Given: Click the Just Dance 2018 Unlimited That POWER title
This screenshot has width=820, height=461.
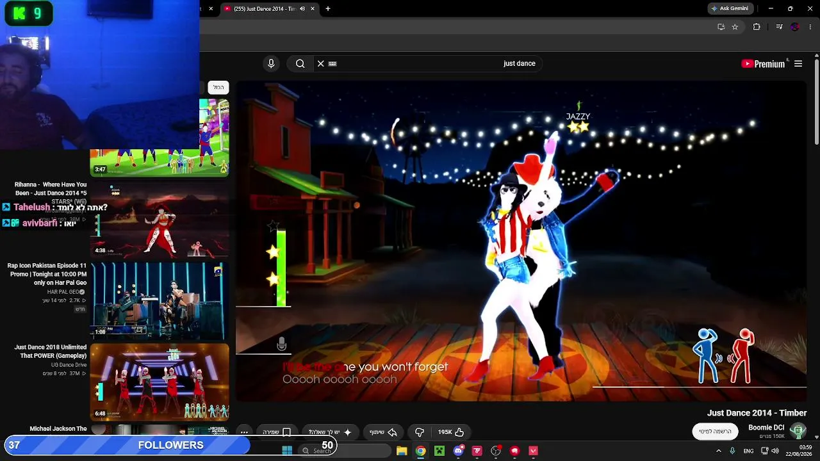Looking at the screenshot, I should (51, 352).
